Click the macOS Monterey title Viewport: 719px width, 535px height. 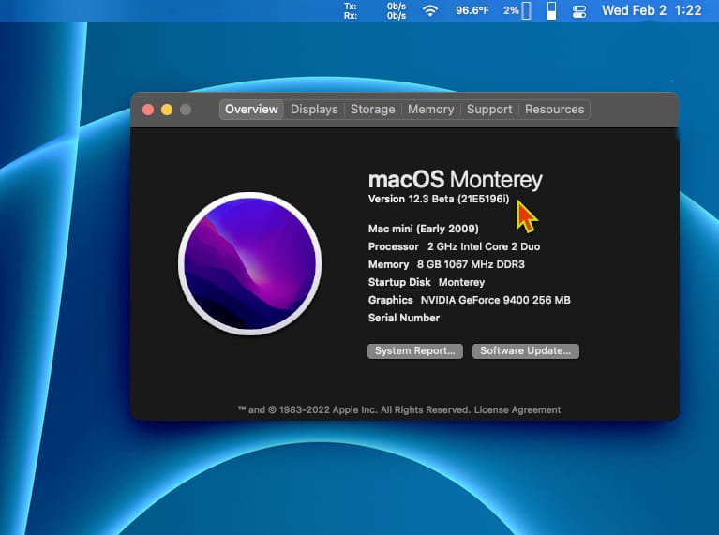pos(456,180)
